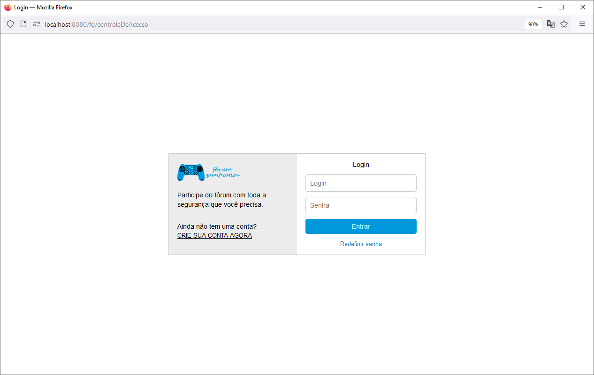Image resolution: width=594 pixels, height=375 pixels.
Task: Reset the 90% zoom level badge
Action: pos(533,24)
